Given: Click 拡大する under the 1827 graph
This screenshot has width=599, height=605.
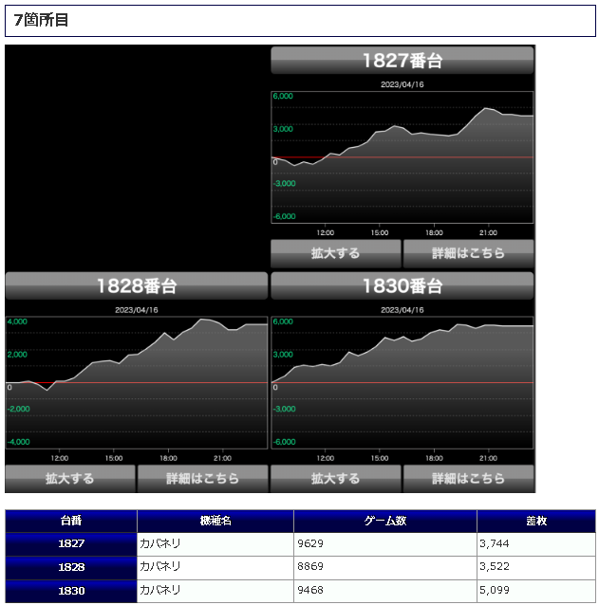Looking at the screenshot, I should pos(336,253).
